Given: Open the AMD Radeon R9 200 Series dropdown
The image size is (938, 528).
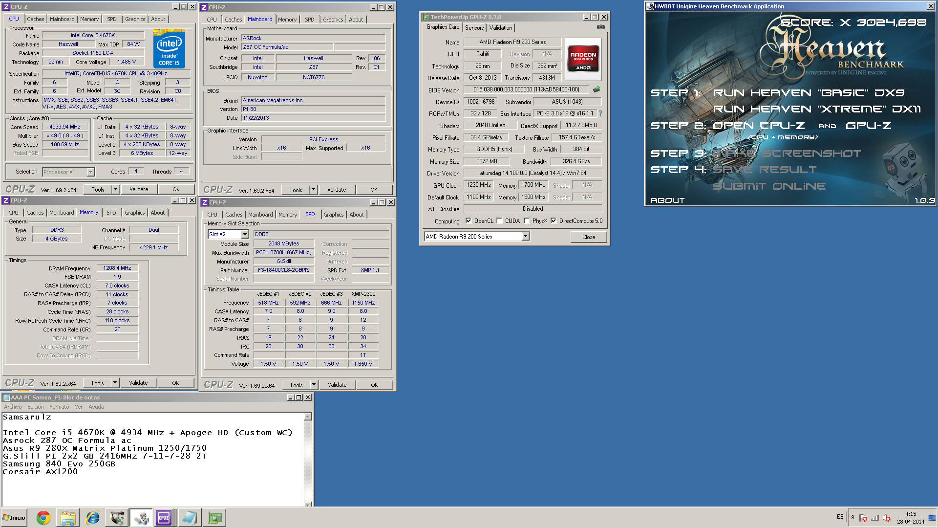Looking at the screenshot, I should (x=525, y=237).
